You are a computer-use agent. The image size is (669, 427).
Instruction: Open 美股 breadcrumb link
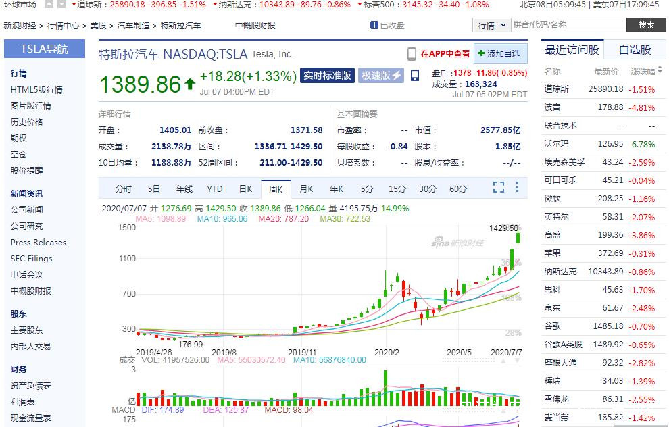pyautogui.click(x=98, y=26)
